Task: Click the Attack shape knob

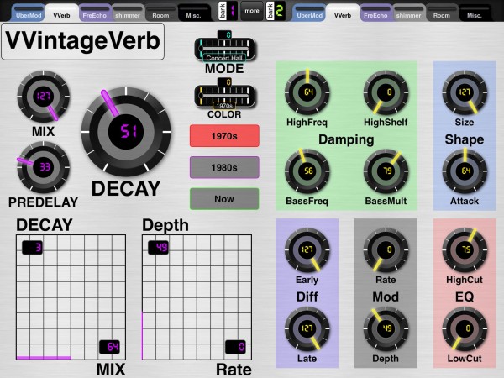Action: [x=465, y=171]
